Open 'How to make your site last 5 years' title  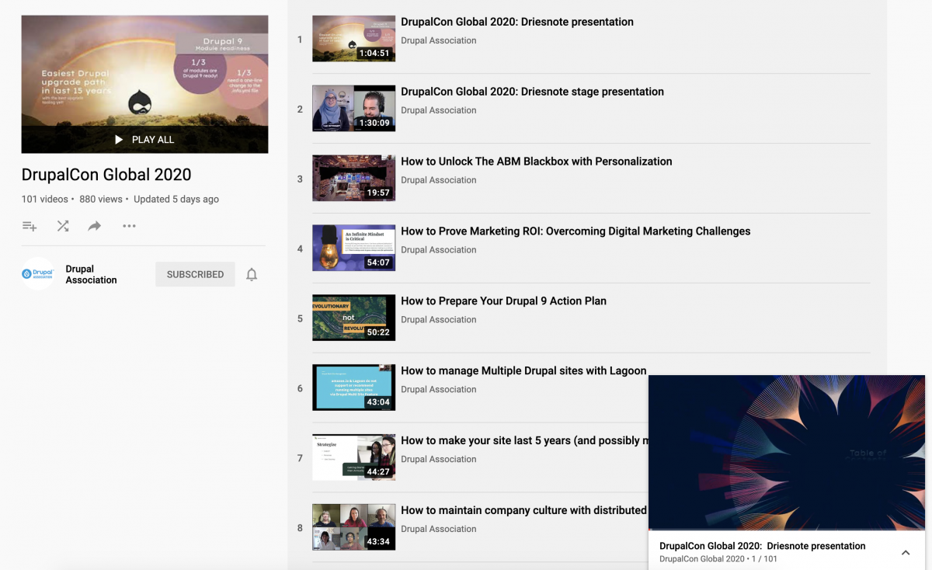tap(524, 440)
